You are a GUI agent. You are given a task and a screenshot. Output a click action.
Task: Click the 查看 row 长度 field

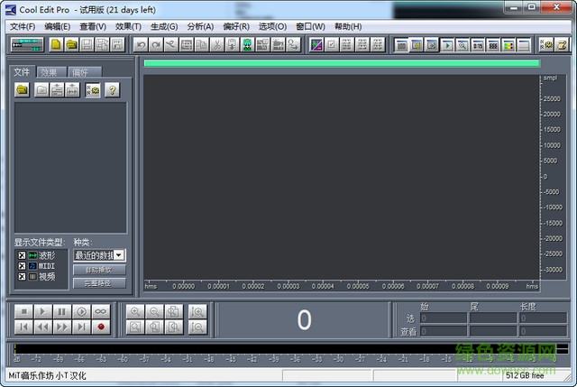pyautogui.click(x=543, y=331)
